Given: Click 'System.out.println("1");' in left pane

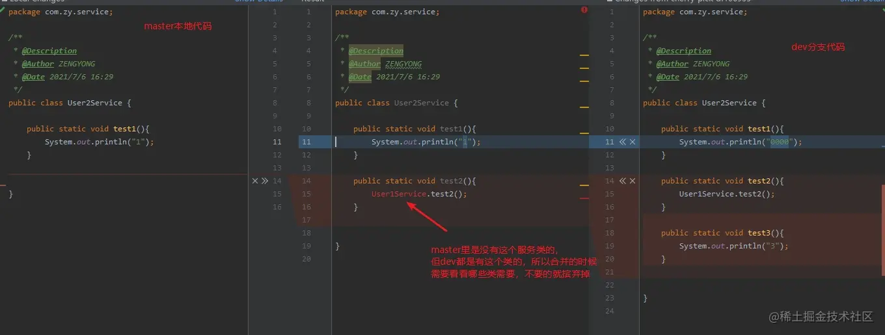Looking at the screenshot, I should (x=99, y=142).
